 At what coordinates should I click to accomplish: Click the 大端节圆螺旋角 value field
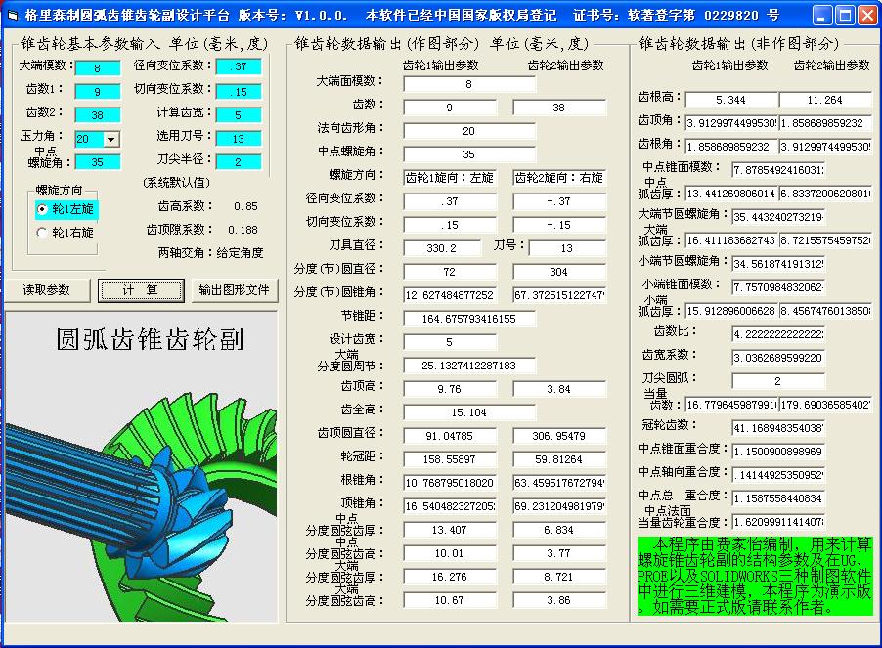point(778,216)
